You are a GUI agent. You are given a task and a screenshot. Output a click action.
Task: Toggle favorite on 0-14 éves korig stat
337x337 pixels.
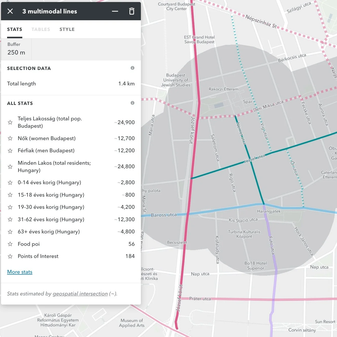(10, 182)
